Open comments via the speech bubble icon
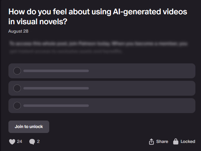201x151 pixels. 32,142
